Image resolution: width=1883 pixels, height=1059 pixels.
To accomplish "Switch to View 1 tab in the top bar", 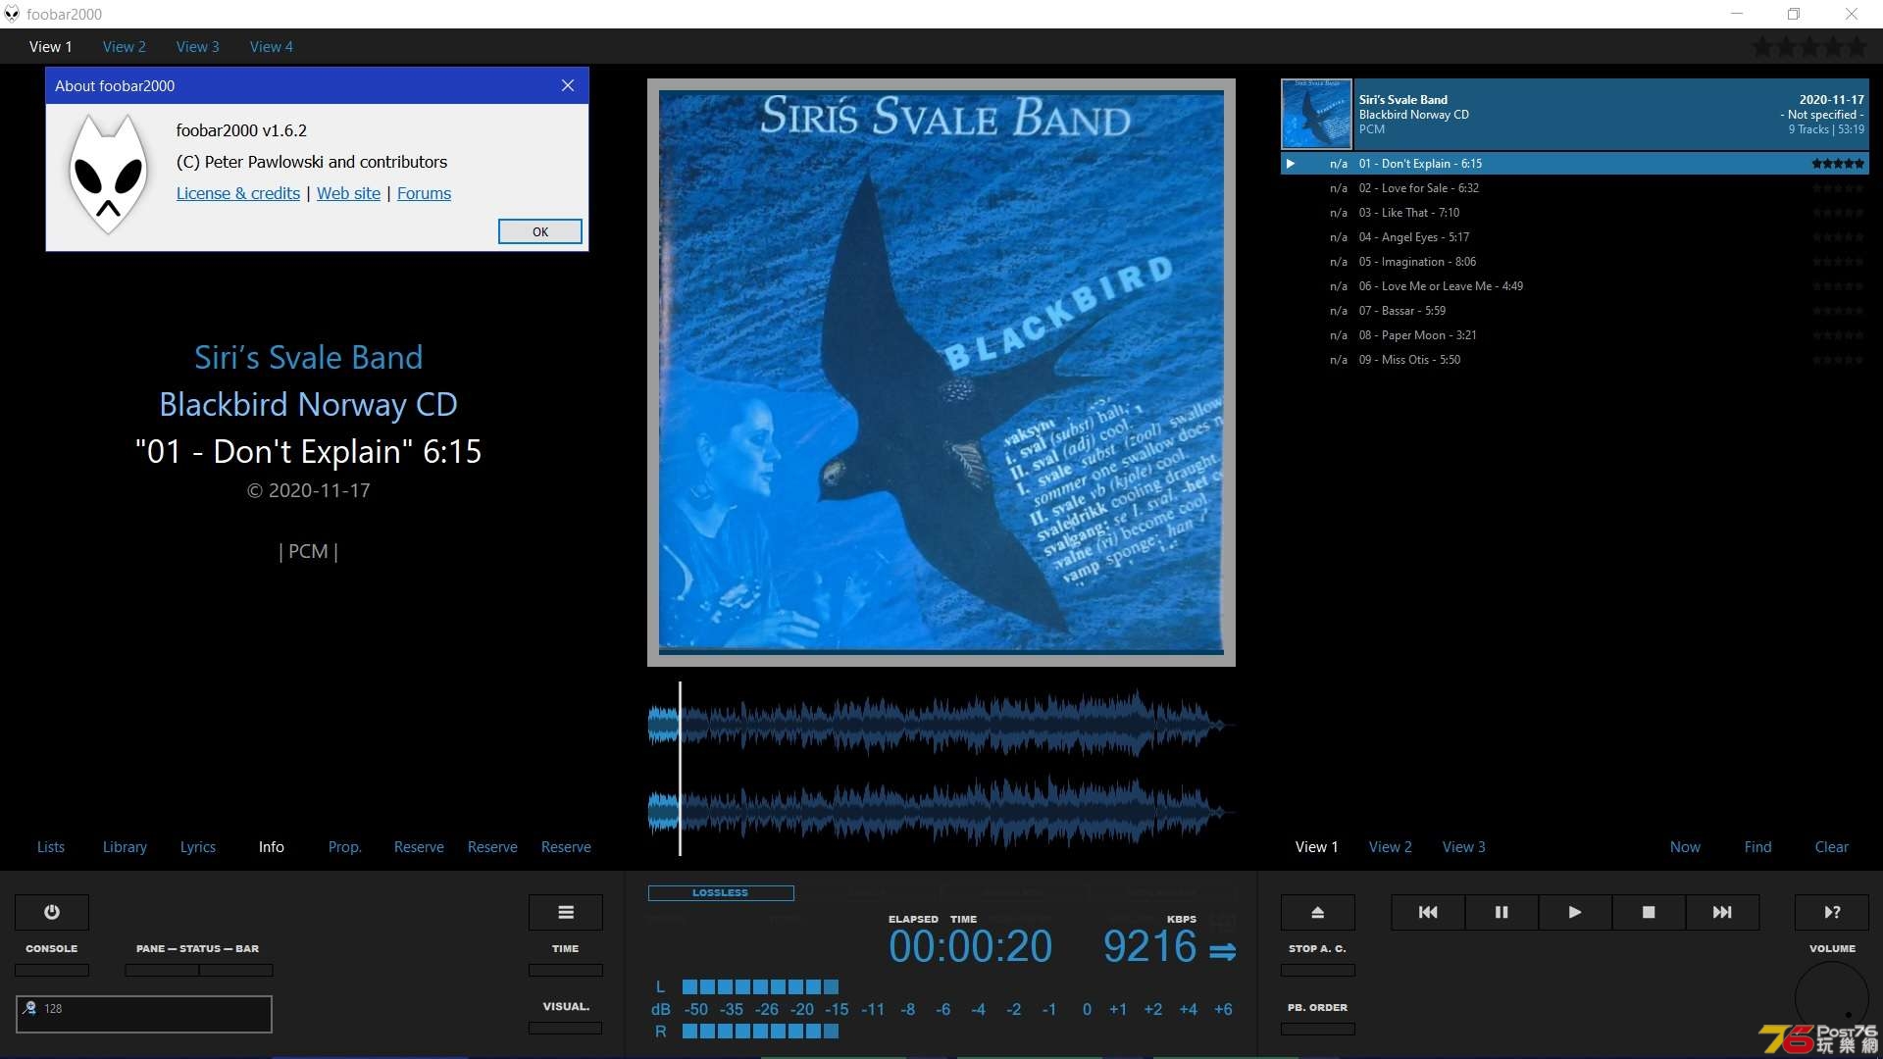I will point(51,46).
